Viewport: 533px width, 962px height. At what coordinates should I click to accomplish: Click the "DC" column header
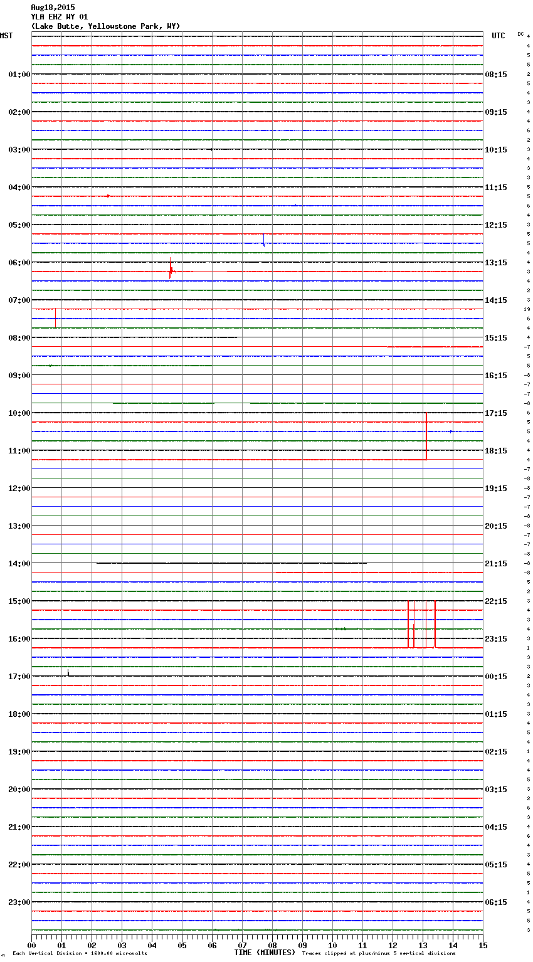coord(520,34)
